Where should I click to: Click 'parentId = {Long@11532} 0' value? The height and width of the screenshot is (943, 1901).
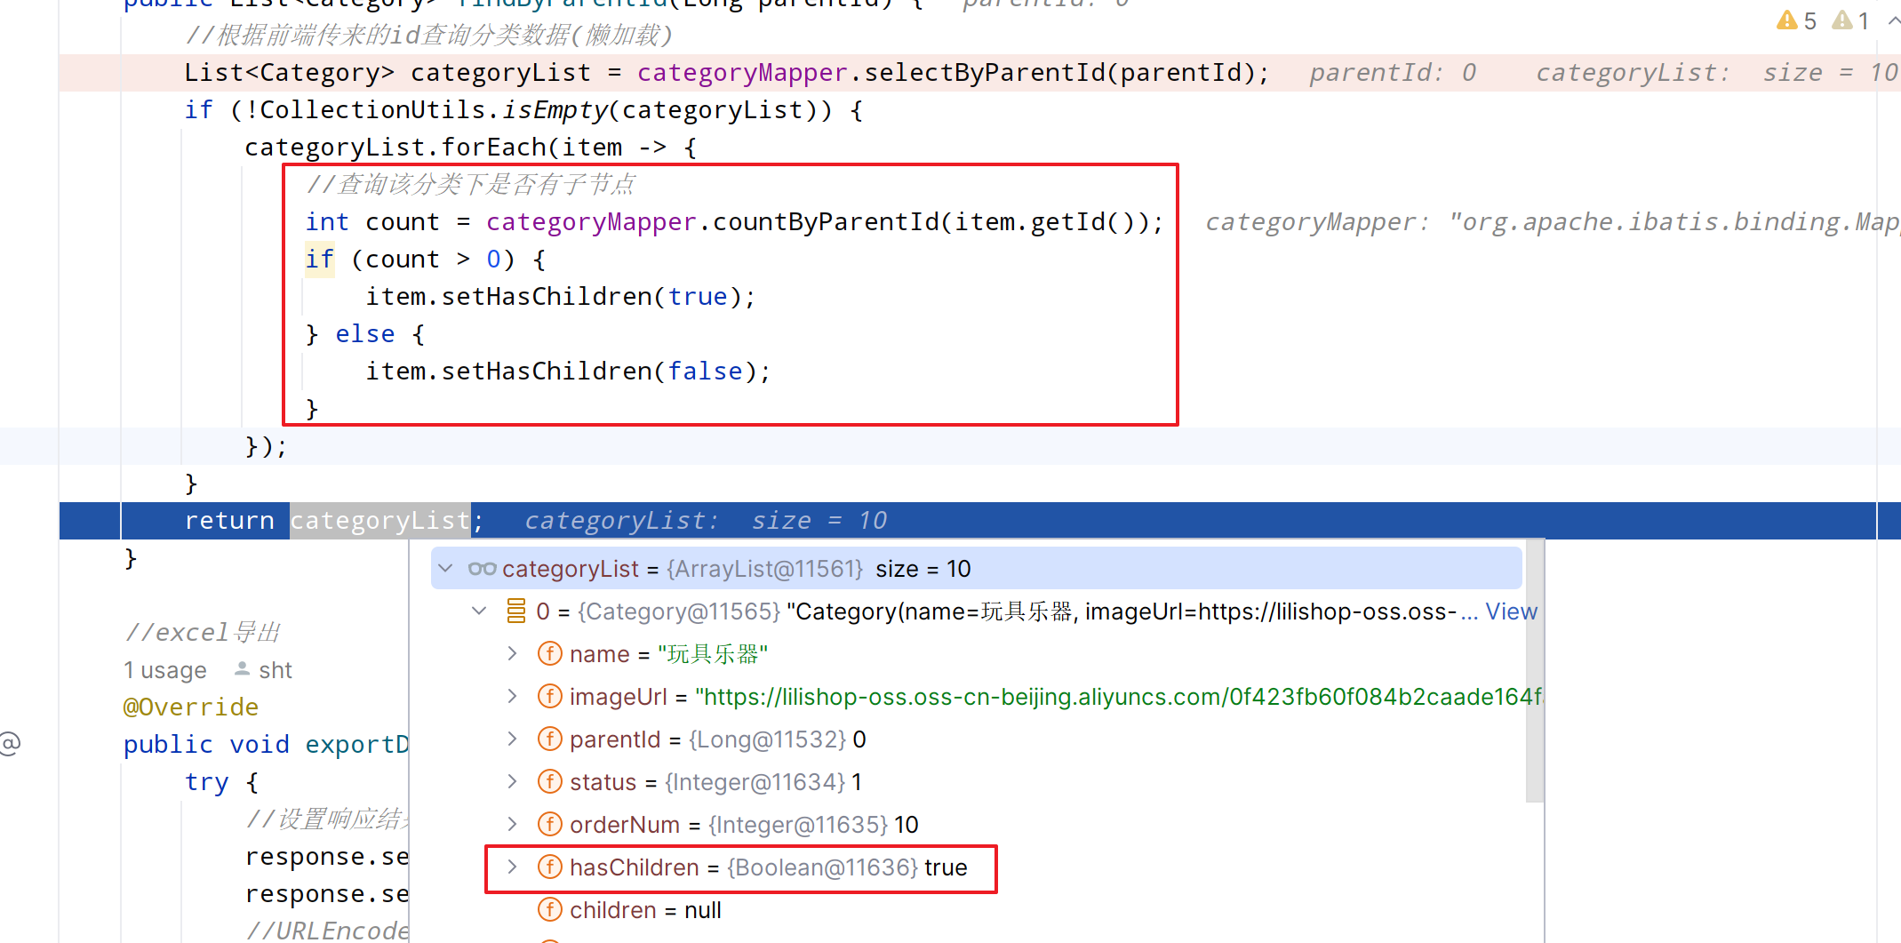pos(717,739)
